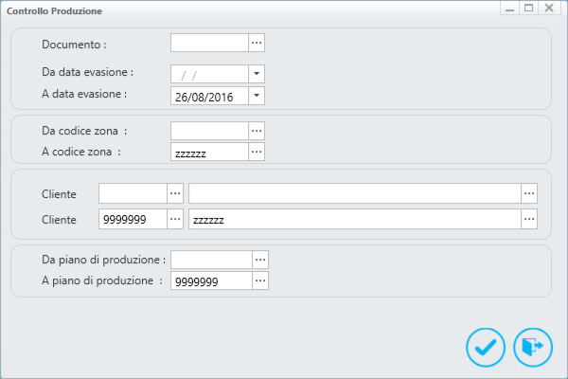Open first Cliente name lookup ellipsis
568x379 pixels.
coord(529,193)
